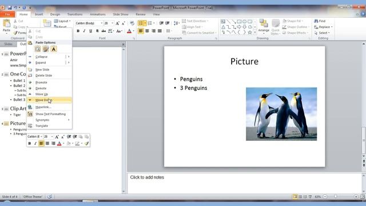This screenshot has width=366, height=206.
Task: Decrease font size with ribbon Shrink Font
Action: tap(124, 23)
